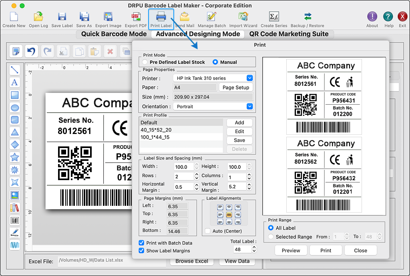
Task: Launch the Import Wizard icon
Action: [243, 17]
